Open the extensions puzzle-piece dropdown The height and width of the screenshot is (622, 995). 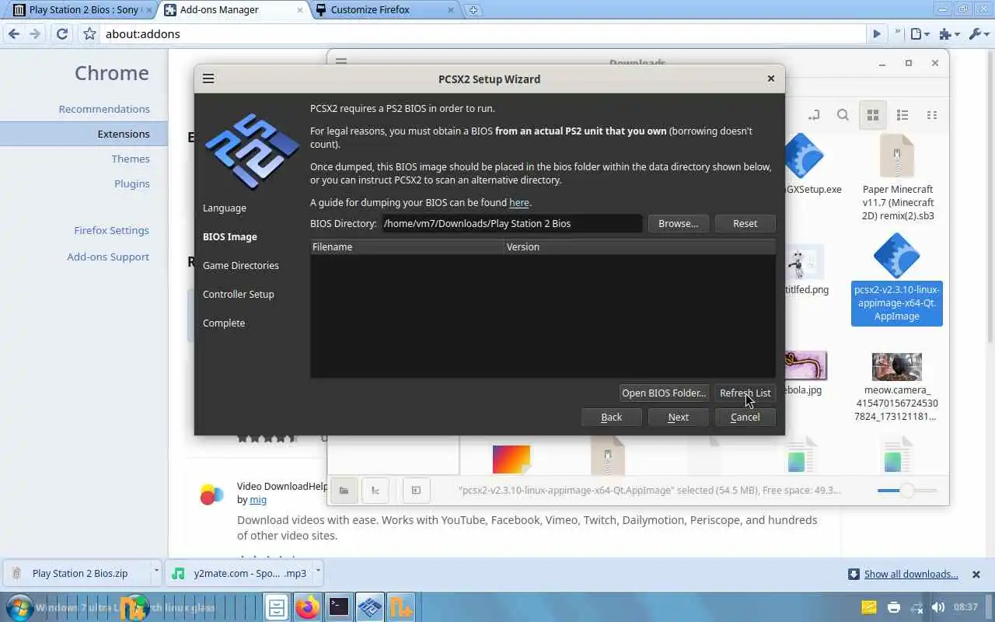point(949,34)
